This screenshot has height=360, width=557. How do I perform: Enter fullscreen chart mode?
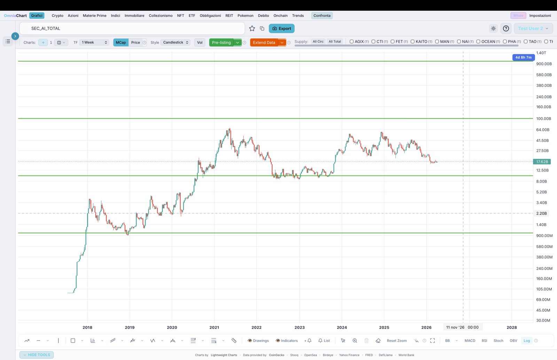click(x=432, y=341)
